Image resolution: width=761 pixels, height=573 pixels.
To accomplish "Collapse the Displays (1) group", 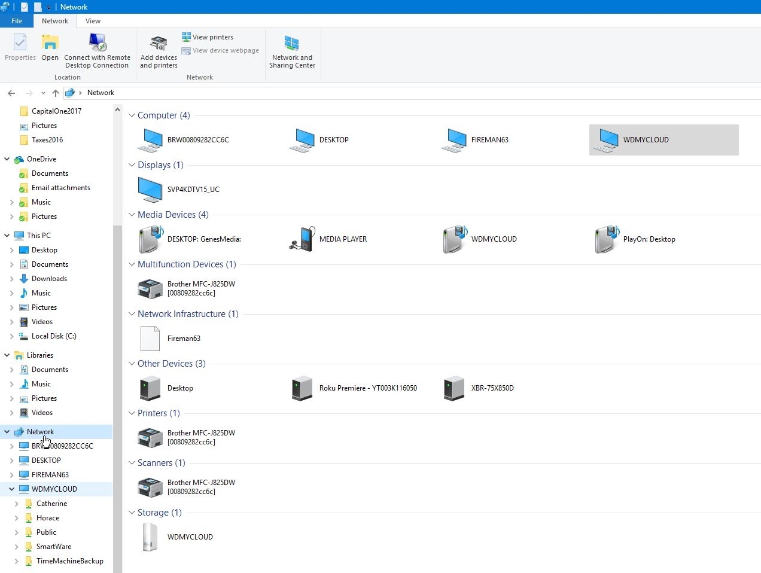I will (132, 165).
